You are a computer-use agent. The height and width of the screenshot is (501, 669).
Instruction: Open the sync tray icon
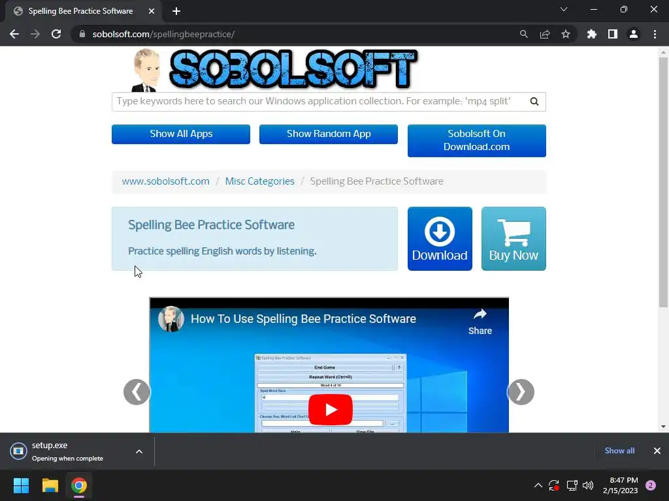click(x=554, y=485)
